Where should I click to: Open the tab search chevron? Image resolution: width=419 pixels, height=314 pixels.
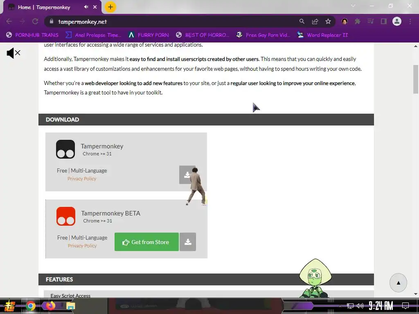coord(353,6)
